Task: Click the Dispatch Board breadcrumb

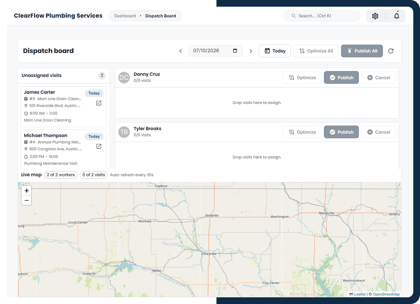Action: click(x=161, y=16)
